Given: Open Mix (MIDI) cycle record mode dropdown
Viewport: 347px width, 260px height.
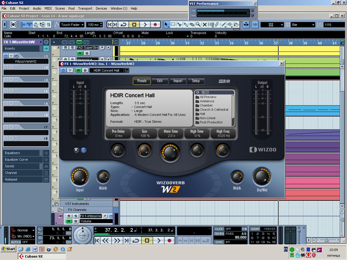Looking at the screenshot, I should tap(23, 236).
